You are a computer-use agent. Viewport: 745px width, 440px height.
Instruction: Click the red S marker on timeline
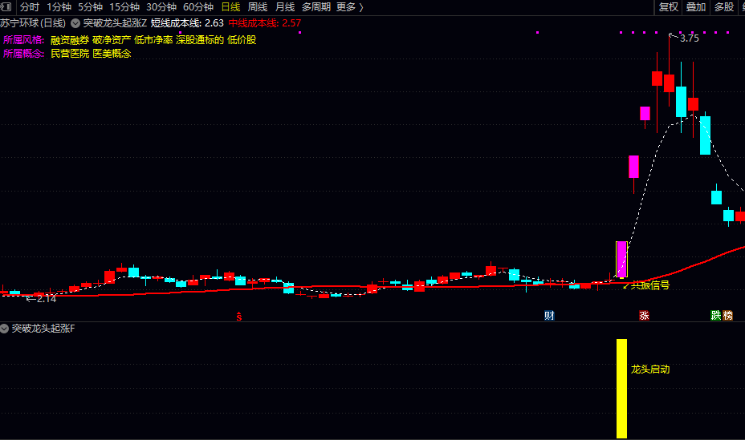pos(239,317)
